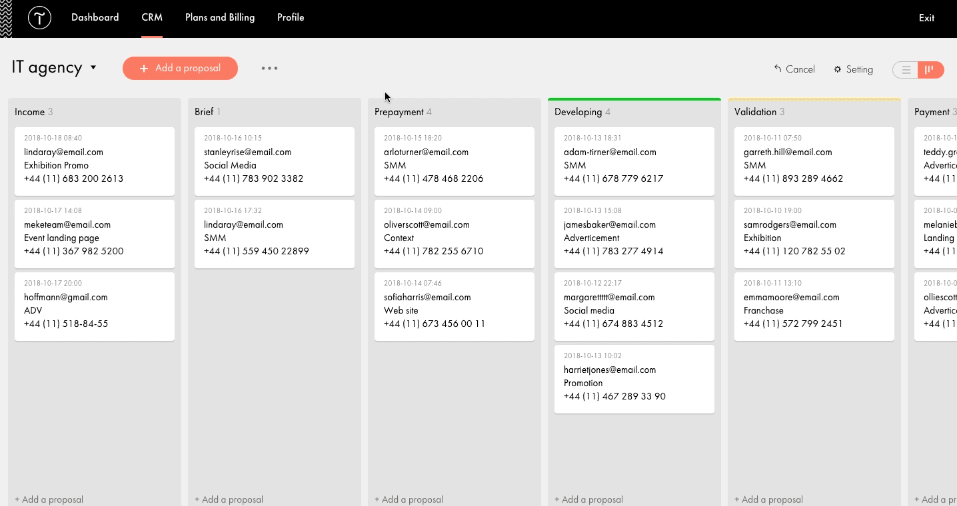Click the circular company logo
957x506 pixels.
(39, 17)
